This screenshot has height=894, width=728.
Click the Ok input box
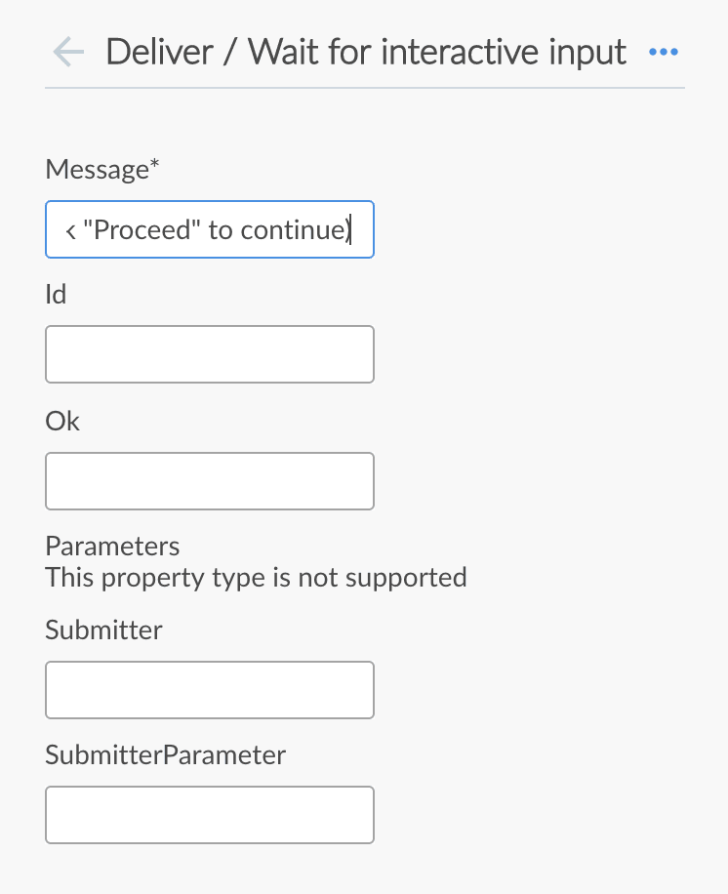209,480
